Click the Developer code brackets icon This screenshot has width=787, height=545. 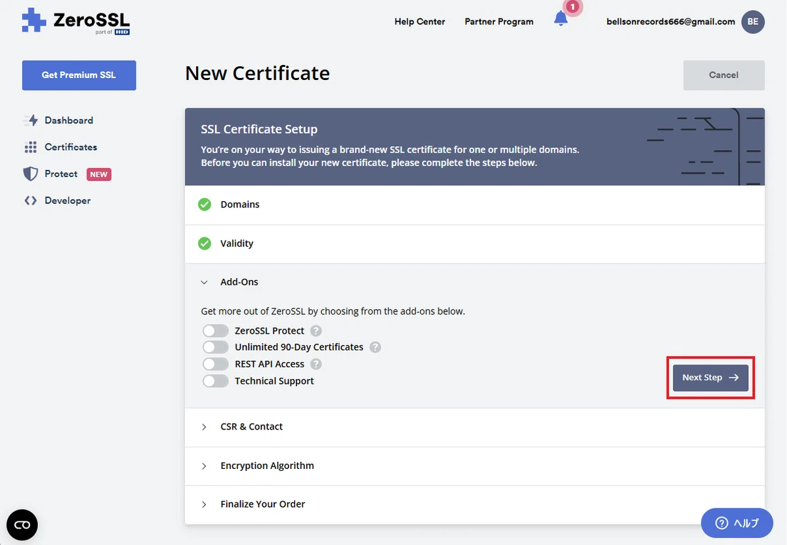(31, 201)
